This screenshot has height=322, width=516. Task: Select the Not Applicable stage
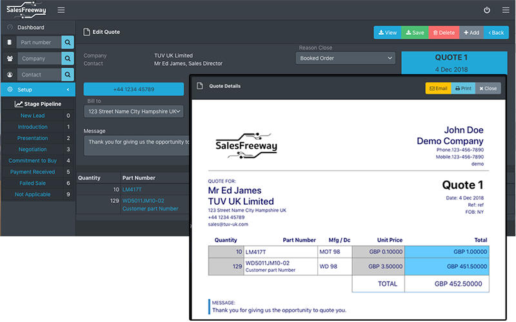pos(33,194)
